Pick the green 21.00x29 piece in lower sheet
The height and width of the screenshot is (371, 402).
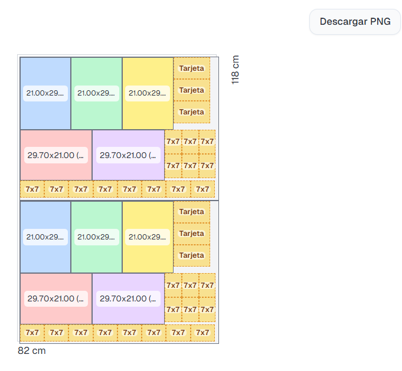coord(97,237)
